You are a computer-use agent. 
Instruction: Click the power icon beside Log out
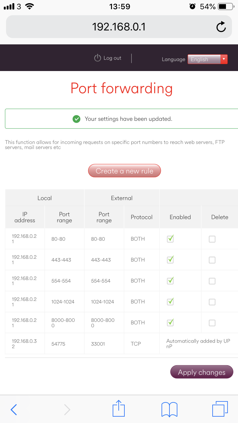point(97,58)
